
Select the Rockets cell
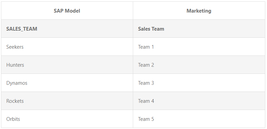coord(67,101)
